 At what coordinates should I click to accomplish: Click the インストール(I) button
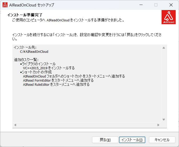click(x=132, y=140)
